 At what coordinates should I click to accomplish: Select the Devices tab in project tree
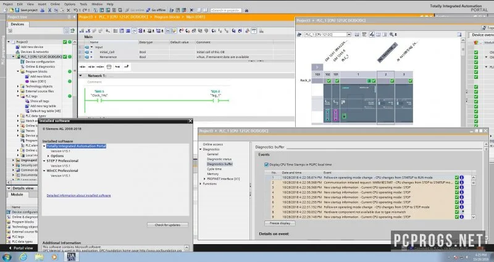tap(17, 24)
